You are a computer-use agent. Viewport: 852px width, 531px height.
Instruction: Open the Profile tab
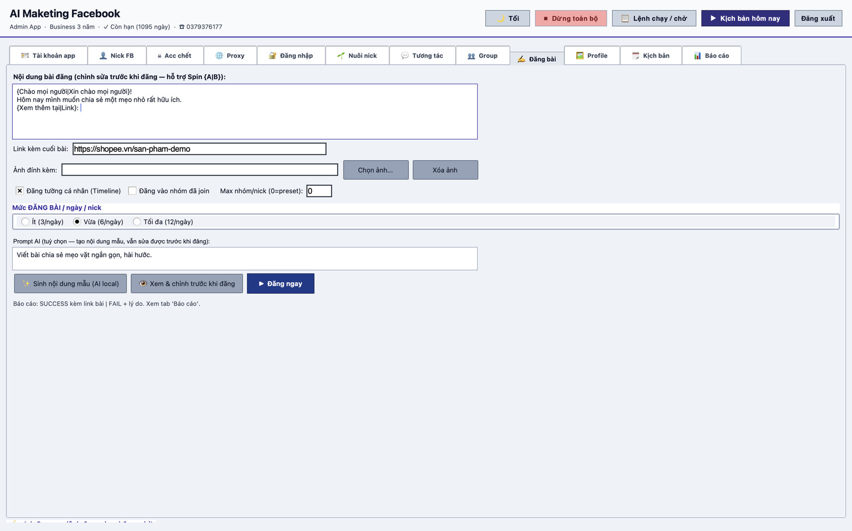[x=592, y=55]
